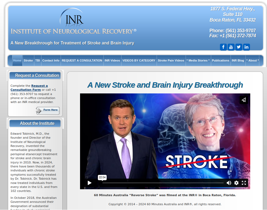
Task: Click the 60 Minutes Australia caption text
Action: click(165, 195)
